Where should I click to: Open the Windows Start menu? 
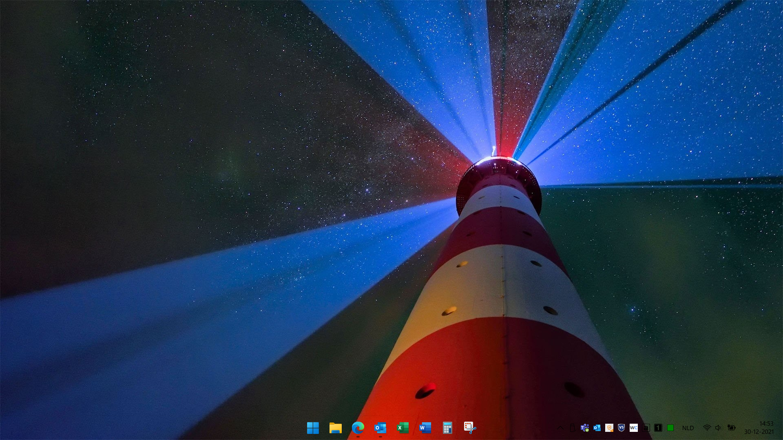[x=313, y=428]
